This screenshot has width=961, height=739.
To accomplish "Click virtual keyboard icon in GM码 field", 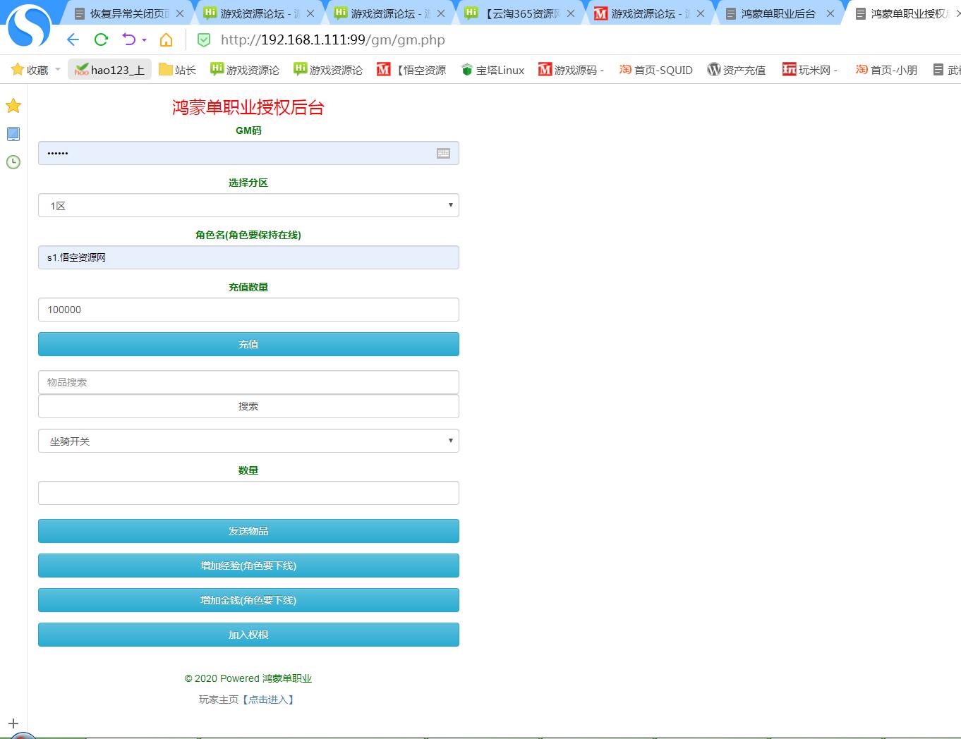I will coord(443,153).
